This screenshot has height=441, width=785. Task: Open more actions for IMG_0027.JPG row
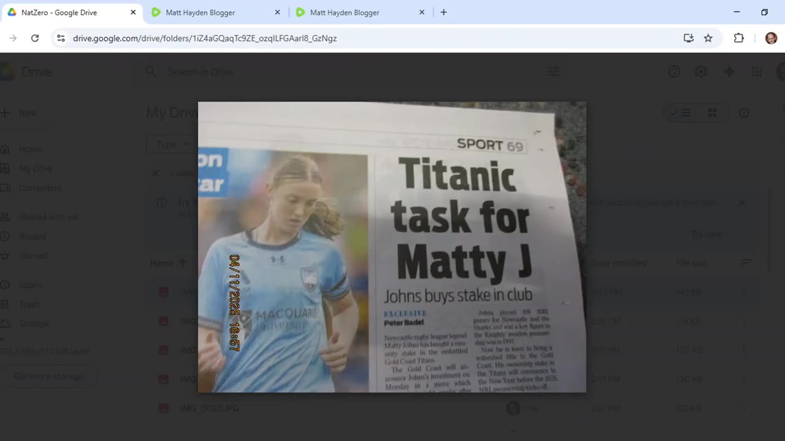point(743,408)
